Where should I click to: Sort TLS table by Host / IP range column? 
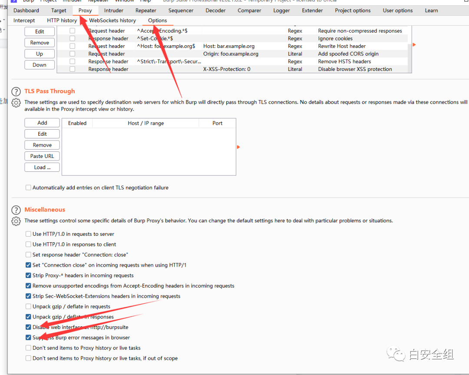[145, 123]
